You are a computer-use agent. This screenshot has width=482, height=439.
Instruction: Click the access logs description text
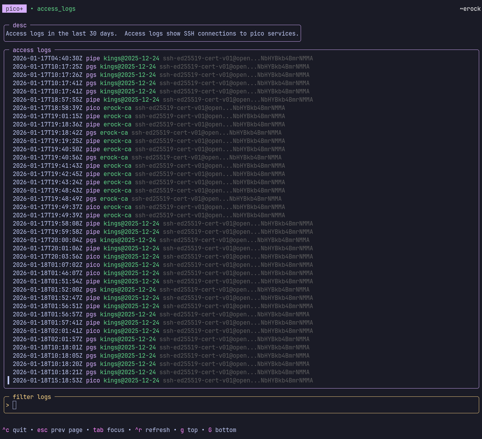pyautogui.click(x=152, y=34)
